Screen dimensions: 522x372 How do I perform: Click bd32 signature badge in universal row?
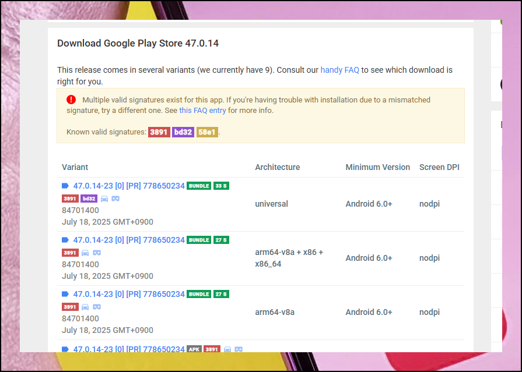89,199
